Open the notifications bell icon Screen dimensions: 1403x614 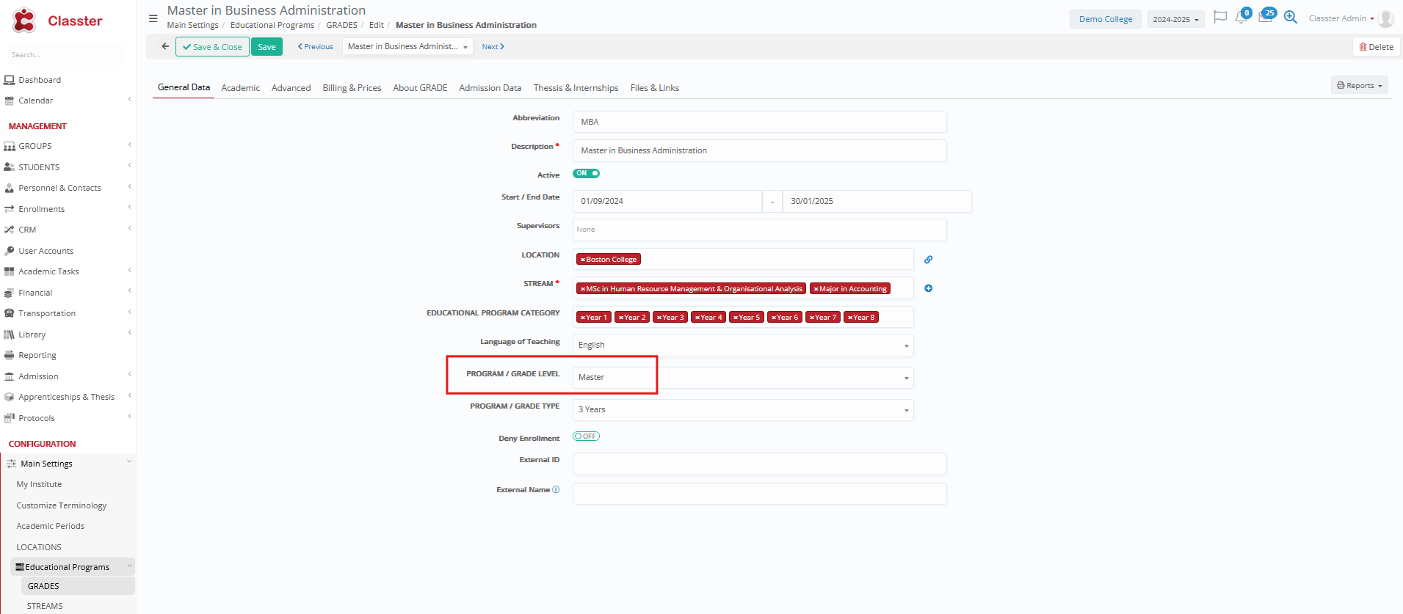point(1241,18)
